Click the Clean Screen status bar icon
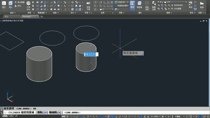The width and height of the screenshot is (210, 118). pos(204,117)
